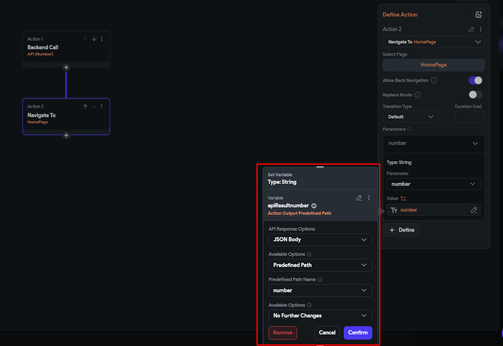This screenshot has width=503, height=346.
Task: Move Action 1 down with arrow icon
Action: tap(94, 39)
